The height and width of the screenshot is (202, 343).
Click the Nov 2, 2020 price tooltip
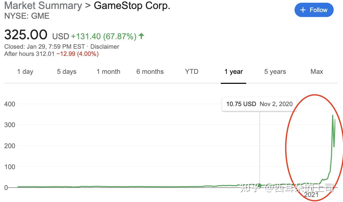(259, 104)
